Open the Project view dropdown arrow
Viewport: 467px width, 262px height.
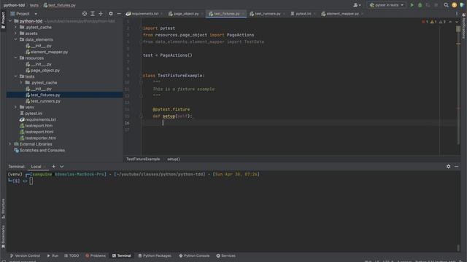click(36, 14)
